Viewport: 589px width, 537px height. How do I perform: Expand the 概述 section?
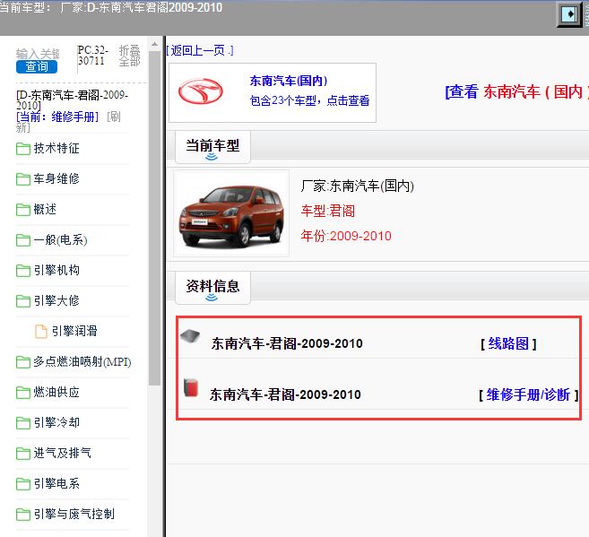tap(45, 209)
